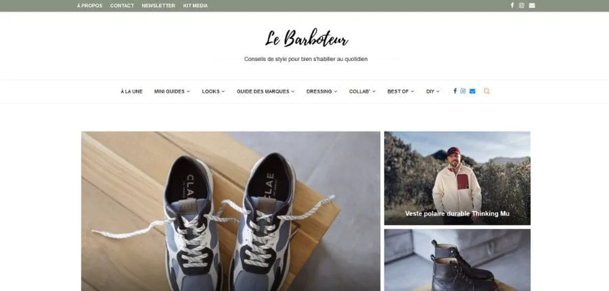609x291 pixels.
Task: Expand the Looks dropdown menu
Action: click(x=213, y=91)
